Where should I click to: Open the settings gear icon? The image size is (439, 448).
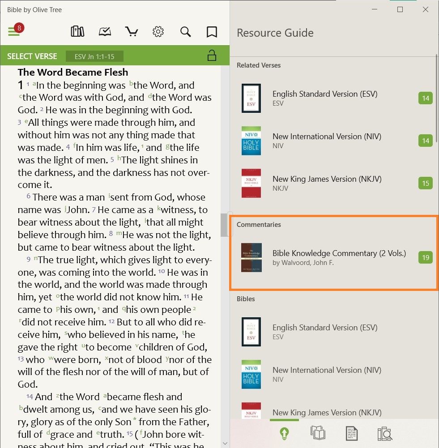click(158, 31)
